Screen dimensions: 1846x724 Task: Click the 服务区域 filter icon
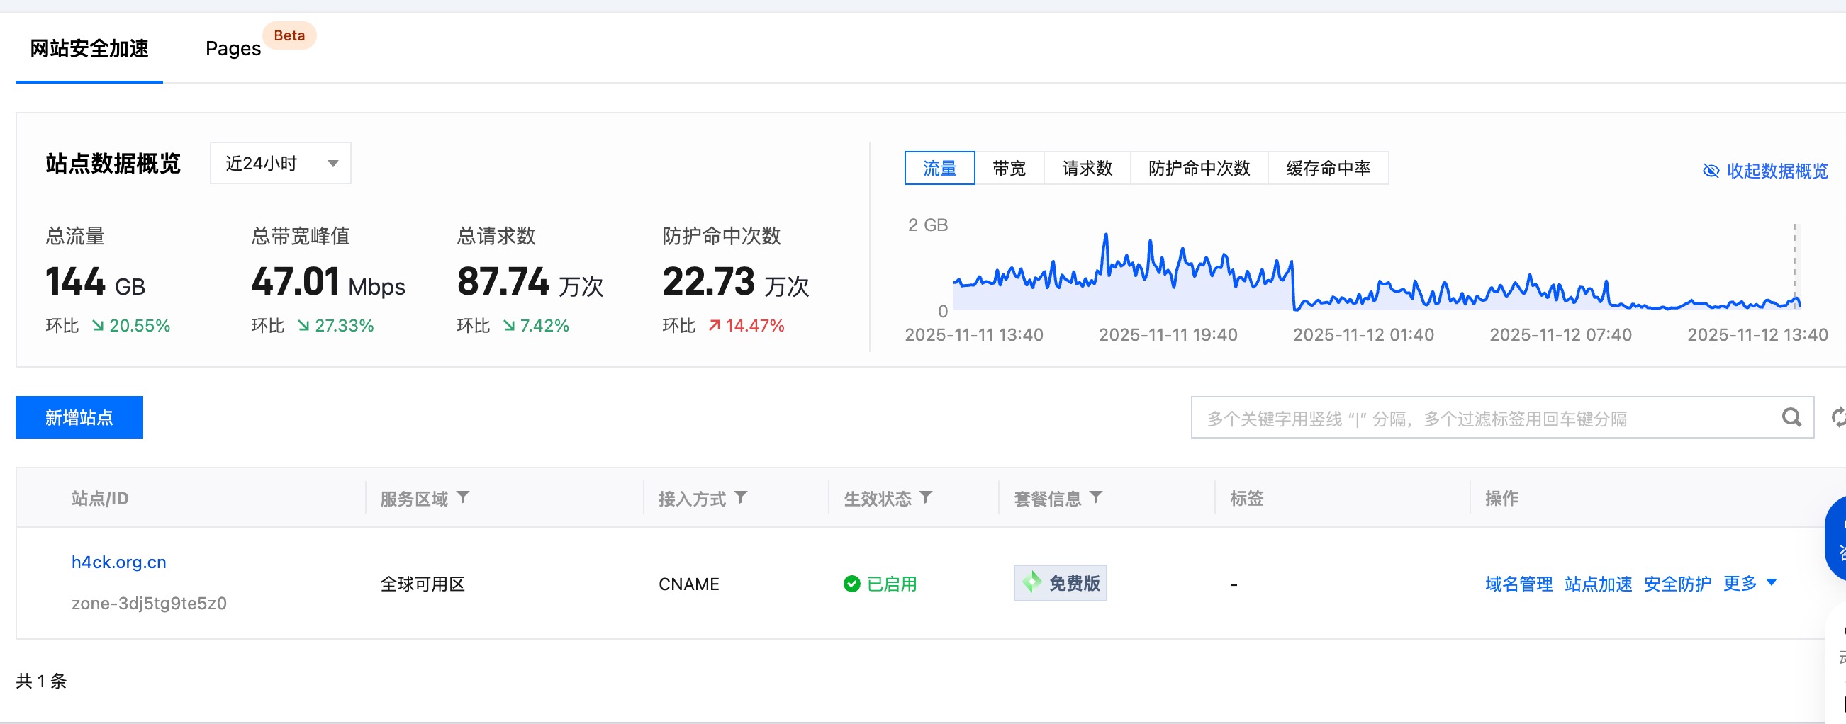tap(463, 498)
